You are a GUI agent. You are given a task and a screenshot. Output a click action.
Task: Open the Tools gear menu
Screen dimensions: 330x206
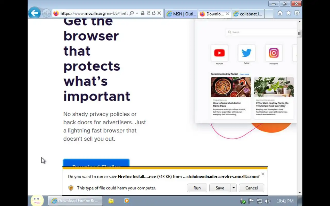point(297,13)
